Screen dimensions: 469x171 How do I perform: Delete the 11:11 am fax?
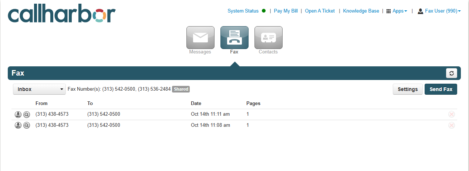point(451,115)
